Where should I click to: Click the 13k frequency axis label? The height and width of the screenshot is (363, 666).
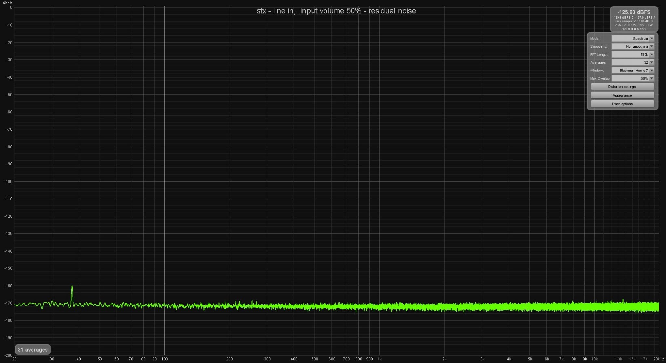[x=619, y=359]
